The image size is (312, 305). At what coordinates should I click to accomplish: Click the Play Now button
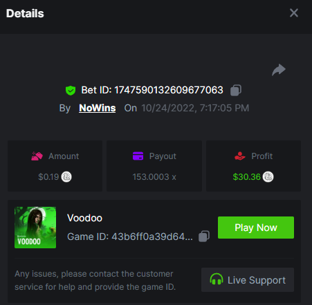(x=256, y=228)
